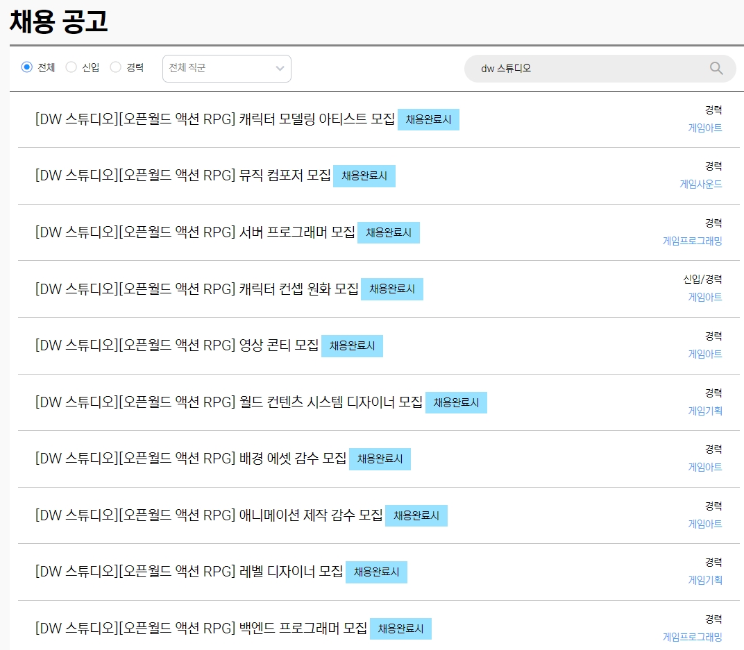
Task: Select the 신입 radio button
Action: coord(71,67)
